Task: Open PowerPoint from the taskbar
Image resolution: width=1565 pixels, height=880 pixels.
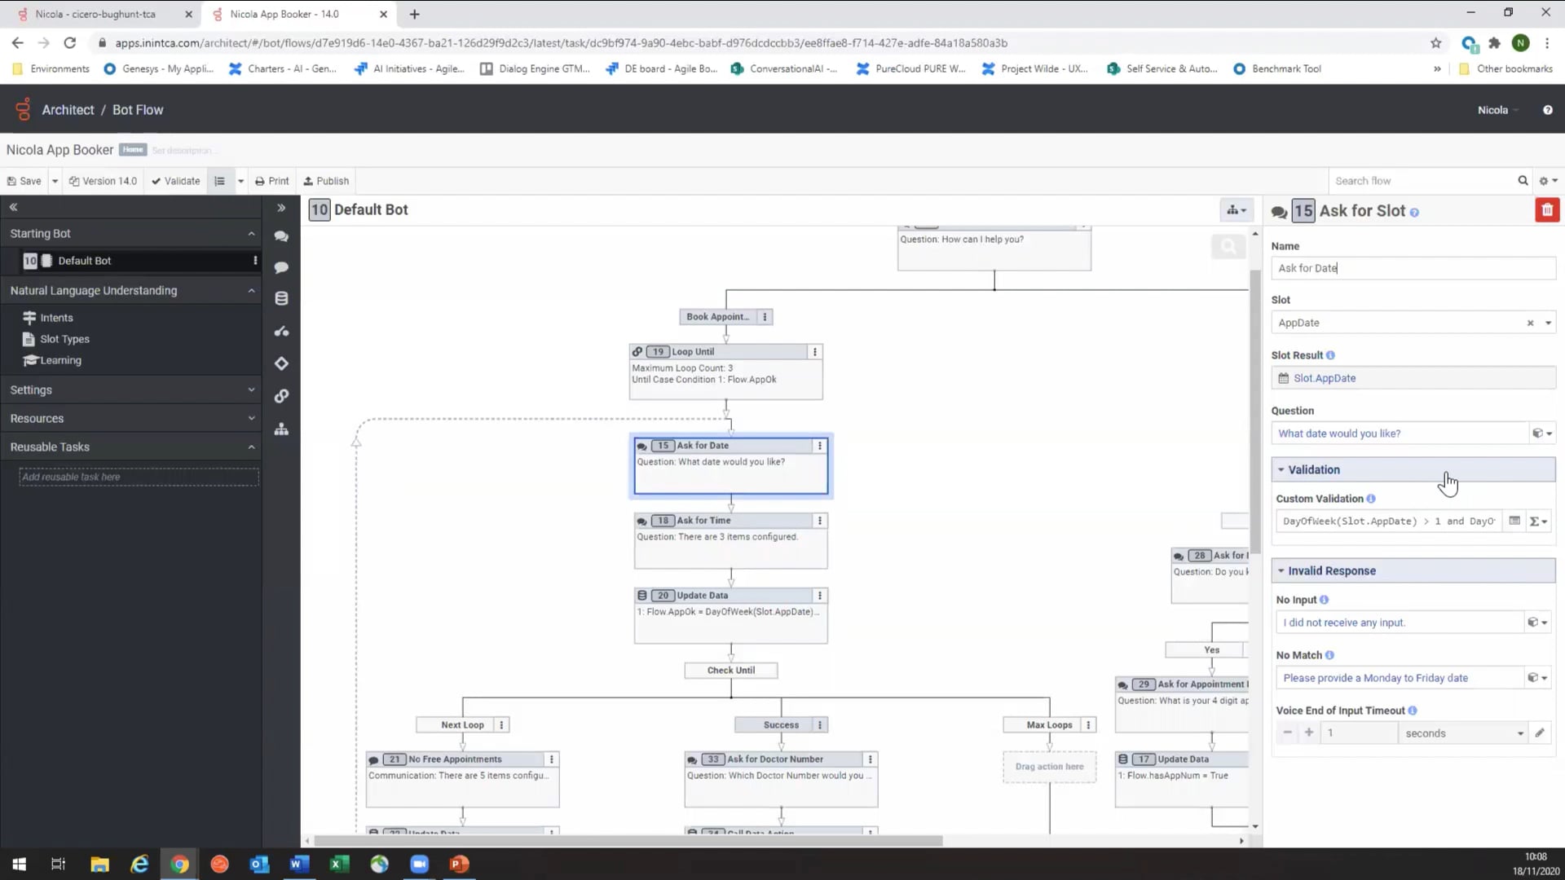Action: pos(459,864)
